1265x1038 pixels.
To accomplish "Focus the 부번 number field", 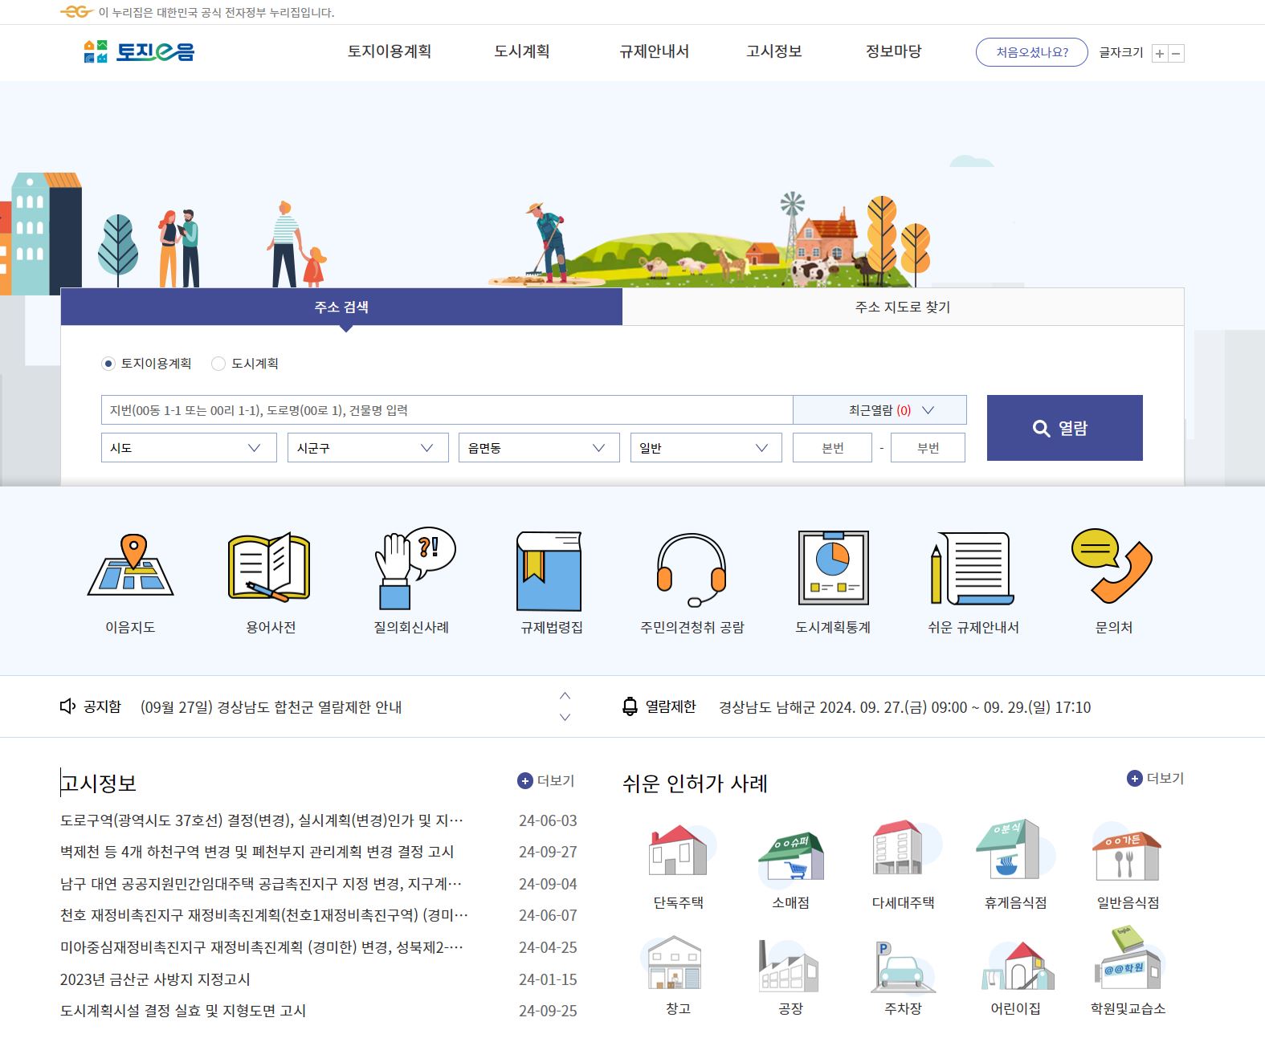I will [x=928, y=448].
